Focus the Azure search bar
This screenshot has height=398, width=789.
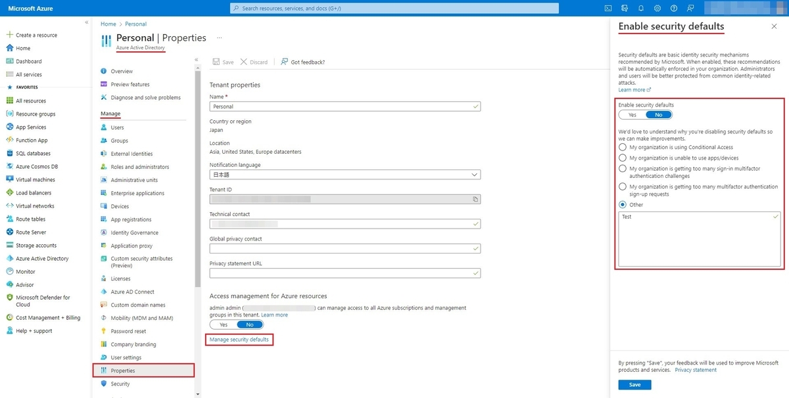(395, 9)
